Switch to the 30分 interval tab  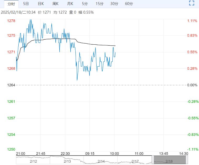[114, 4]
